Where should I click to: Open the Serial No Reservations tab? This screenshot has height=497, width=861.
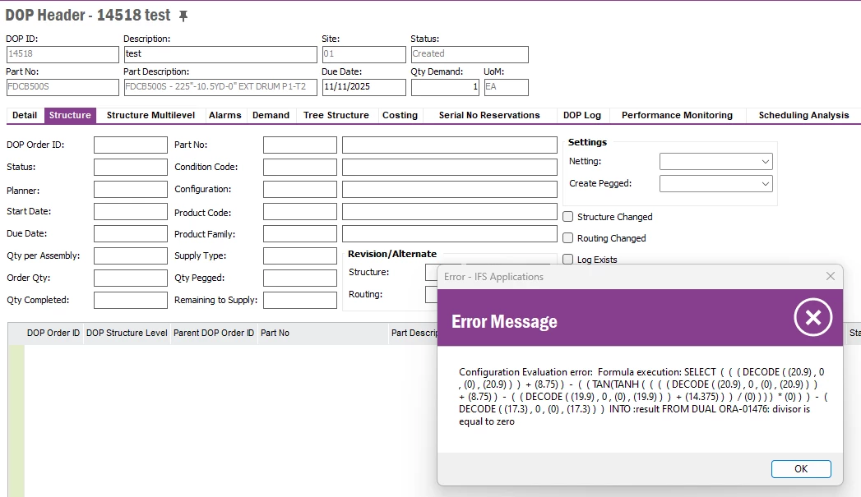(x=489, y=115)
